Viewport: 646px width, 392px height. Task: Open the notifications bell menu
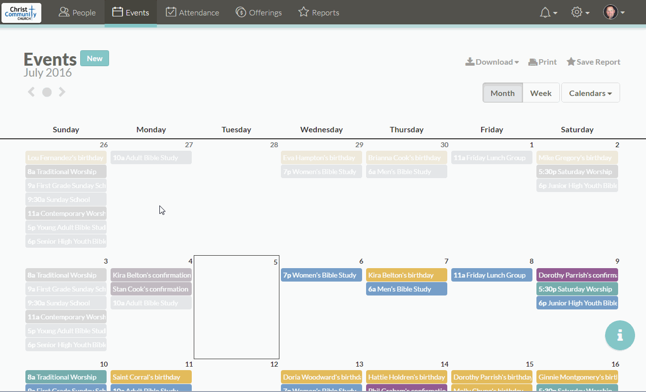(548, 13)
